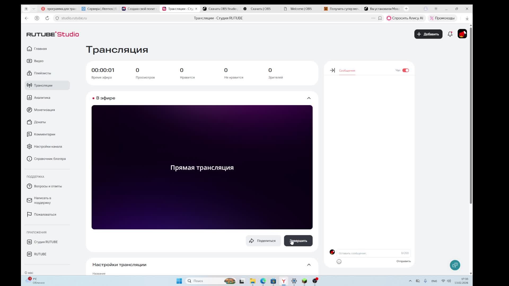Image resolution: width=509 pixels, height=286 pixels.
Task: Collapse chat panel with arrow icon
Action: (332, 70)
